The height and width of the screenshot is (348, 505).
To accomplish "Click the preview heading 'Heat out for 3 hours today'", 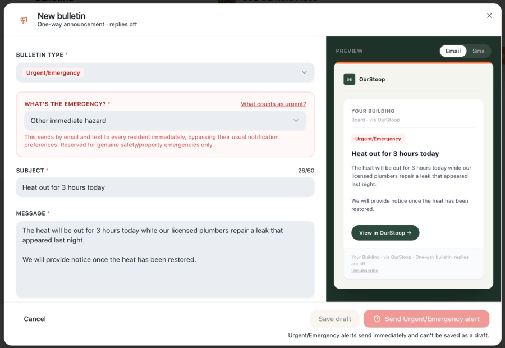I will click(x=395, y=154).
